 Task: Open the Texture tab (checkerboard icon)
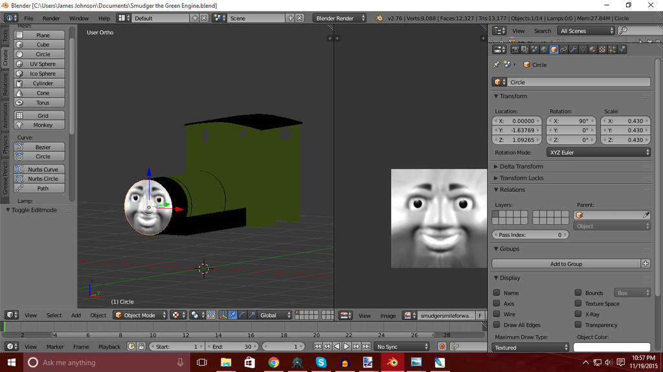pos(603,49)
